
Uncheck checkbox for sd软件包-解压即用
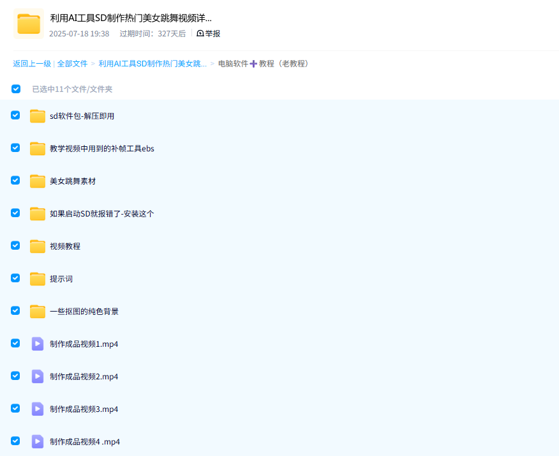pos(15,115)
